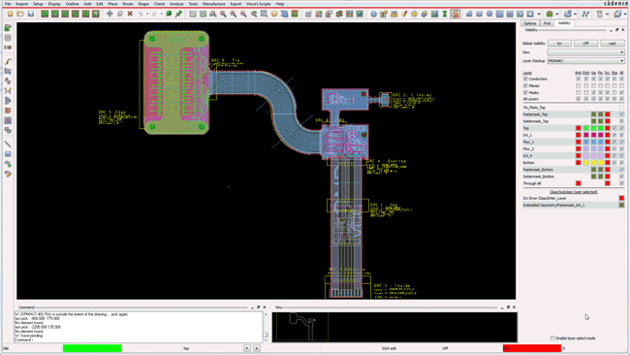Toggle the Conductors layer checkbox
Image resolution: width=630 pixels, height=355 pixels.
pyautogui.click(x=525, y=79)
